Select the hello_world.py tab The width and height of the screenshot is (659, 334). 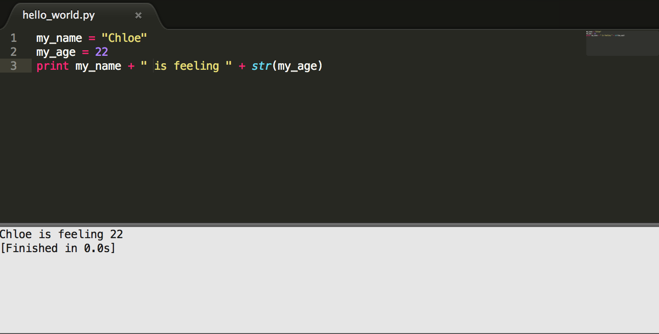59,15
